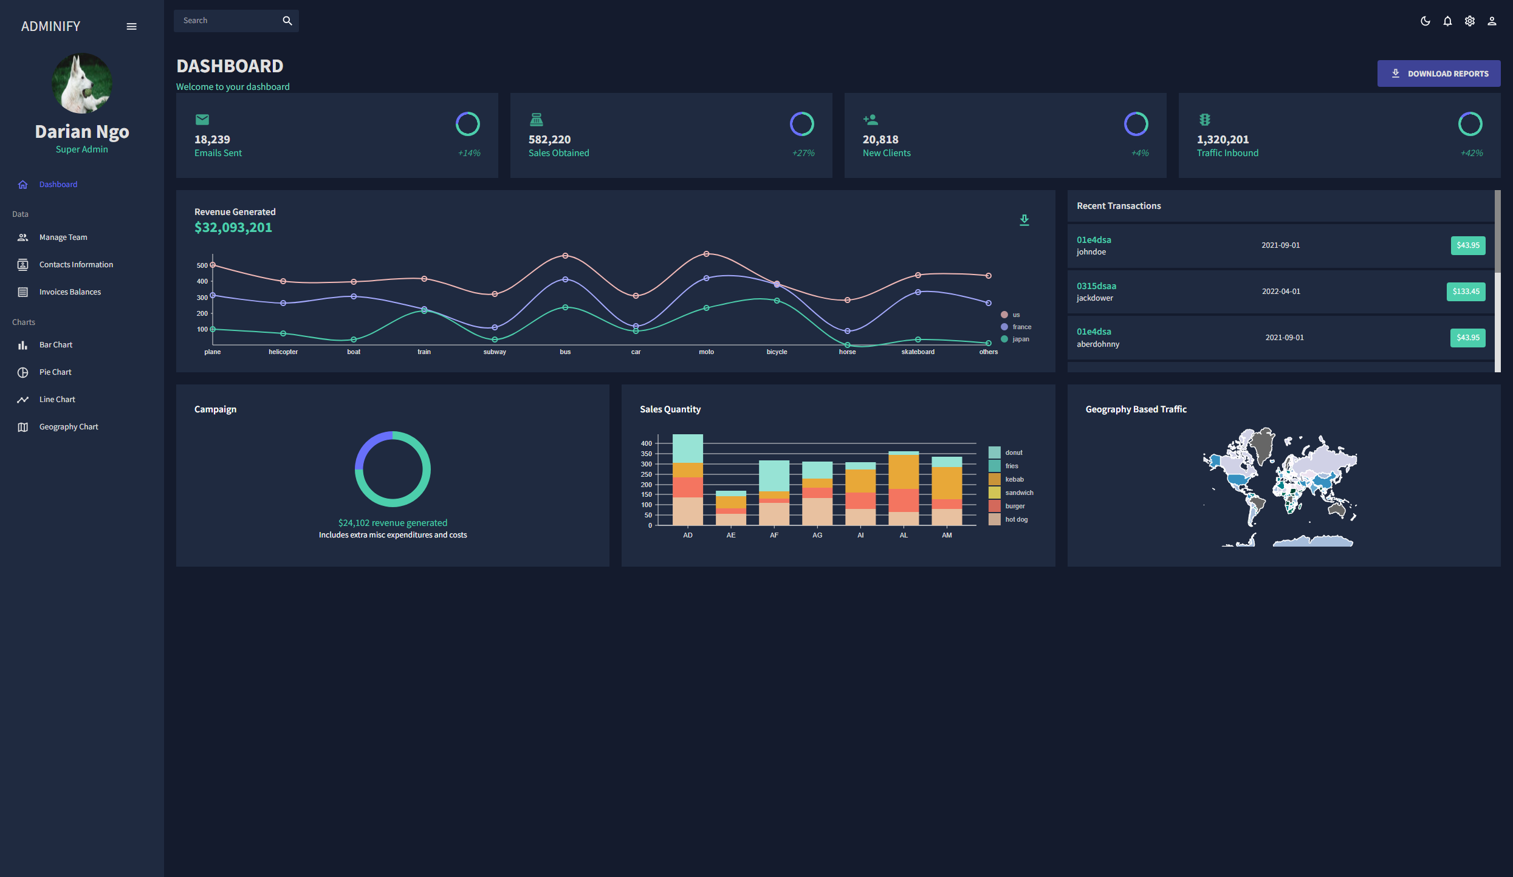1513x877 pixels.
Task: Click the user profile icon
Action: (x=1492, y=21)
